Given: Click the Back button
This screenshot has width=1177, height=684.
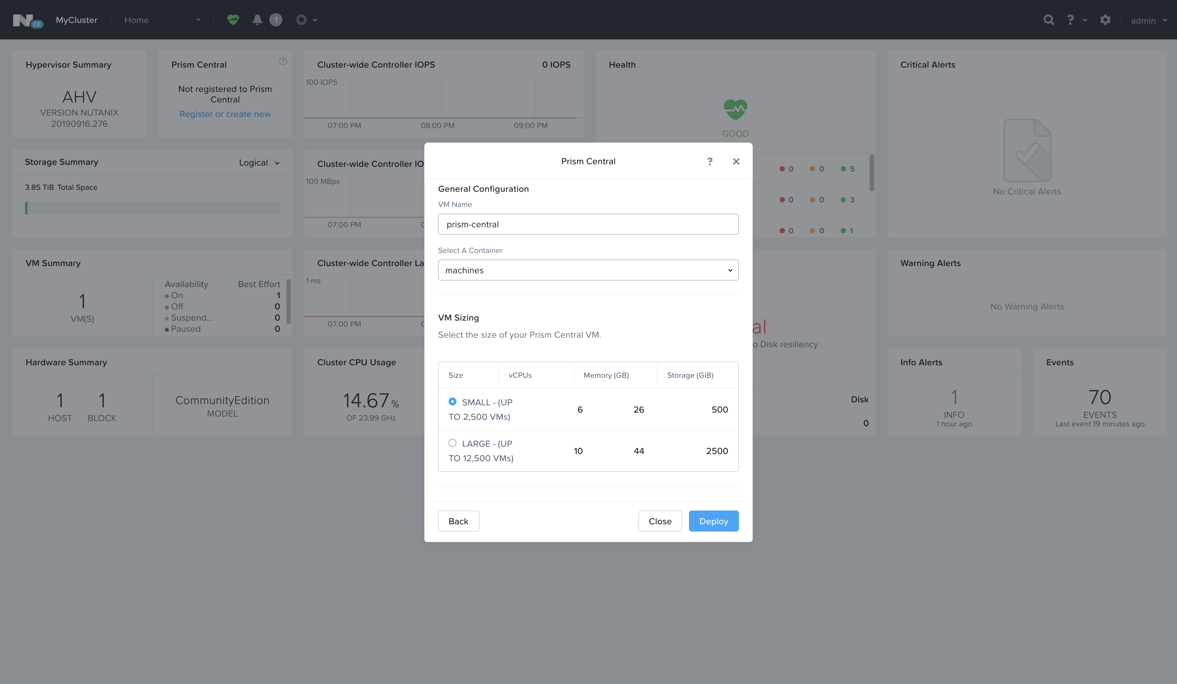Looking at the screenshot, I should pyautogui.click(x=458, y=521).
